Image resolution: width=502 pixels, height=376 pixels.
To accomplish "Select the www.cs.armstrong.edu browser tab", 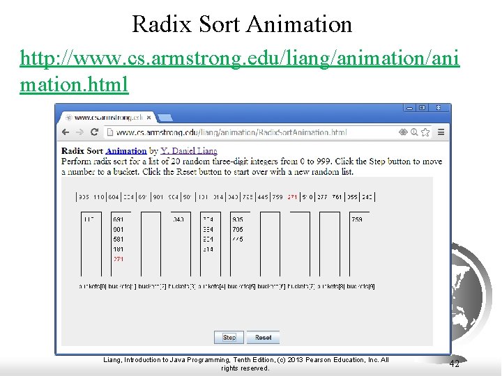I will pos(107,118).
